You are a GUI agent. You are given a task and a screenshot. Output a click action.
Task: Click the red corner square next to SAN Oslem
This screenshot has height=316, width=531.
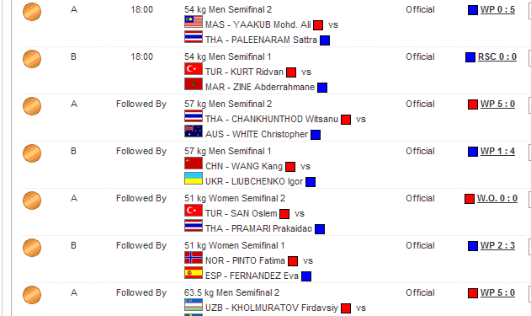coord(284,214)
